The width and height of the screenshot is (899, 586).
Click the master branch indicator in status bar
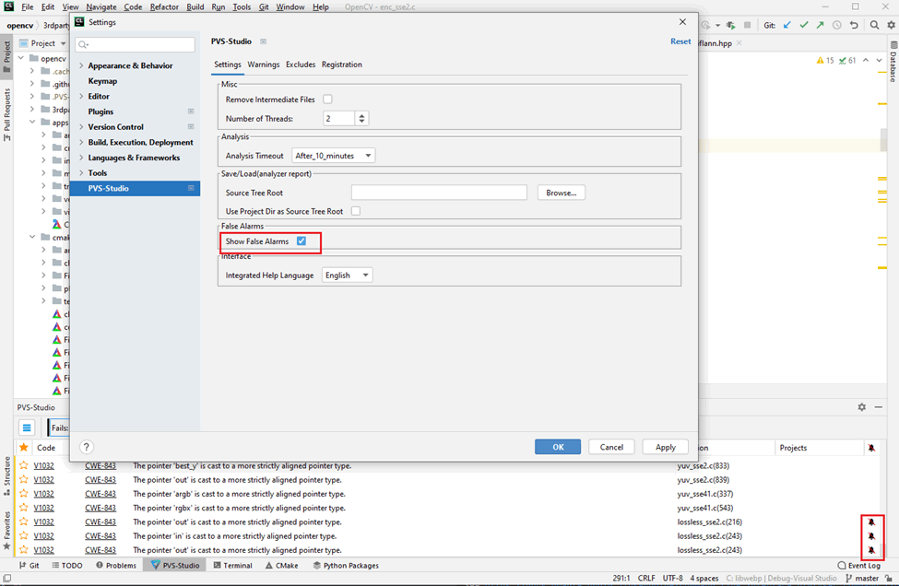click(862, 579)
